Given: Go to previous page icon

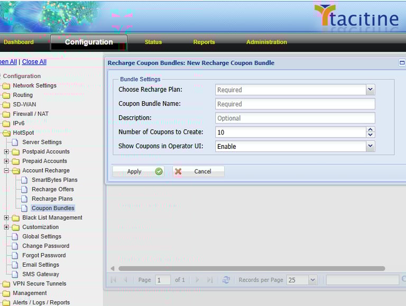Looking at the screenshot, I should 126,280.
